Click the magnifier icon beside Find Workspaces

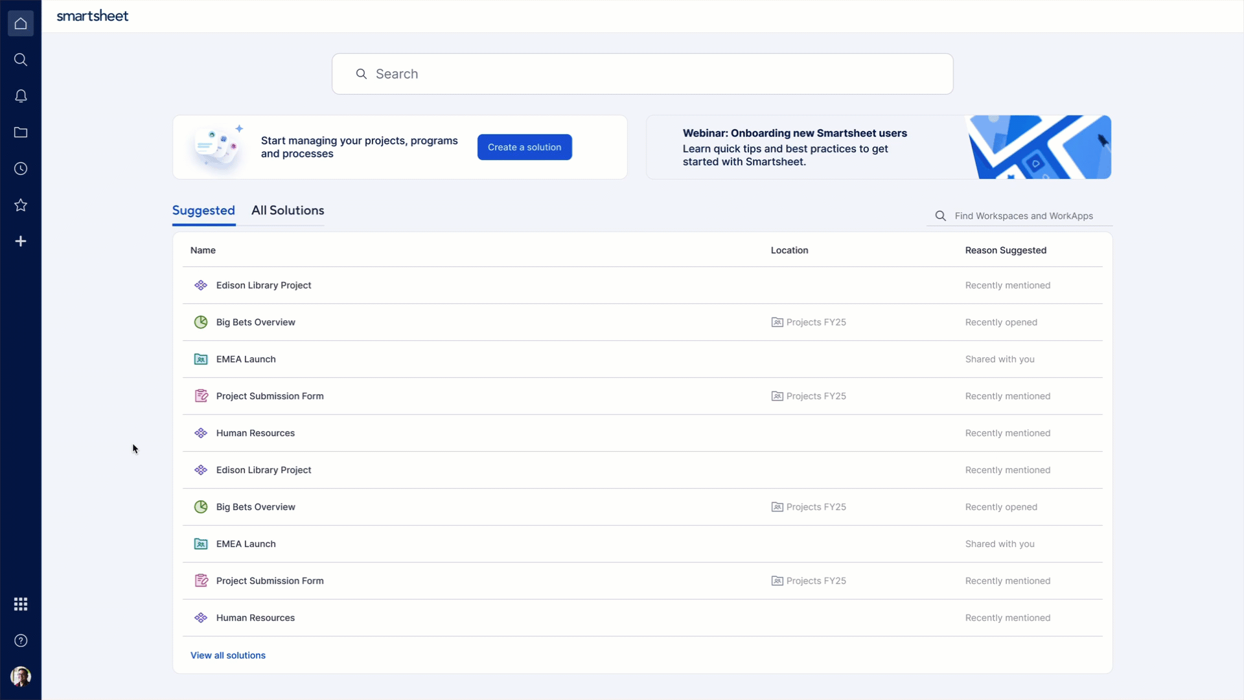pos(941,216)
